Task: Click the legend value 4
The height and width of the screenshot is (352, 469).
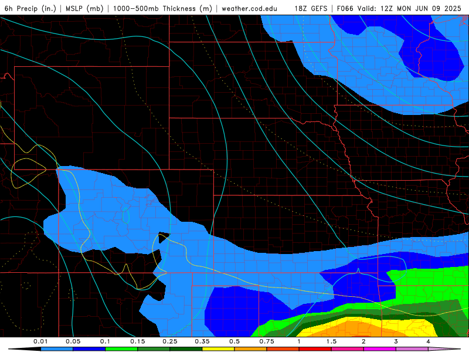Action: [429, 341]
